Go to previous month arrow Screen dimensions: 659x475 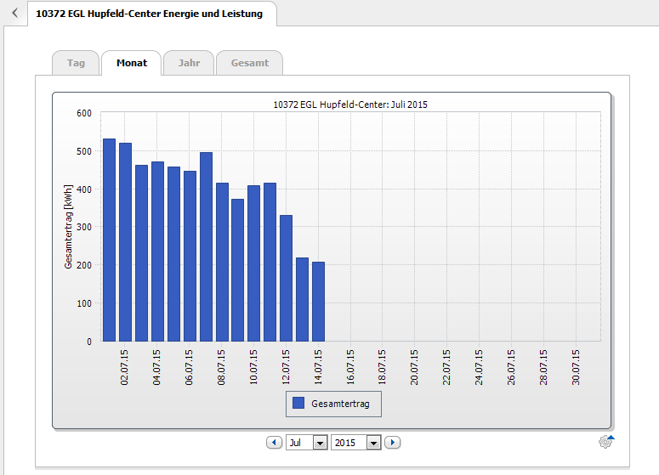point(274,443)
